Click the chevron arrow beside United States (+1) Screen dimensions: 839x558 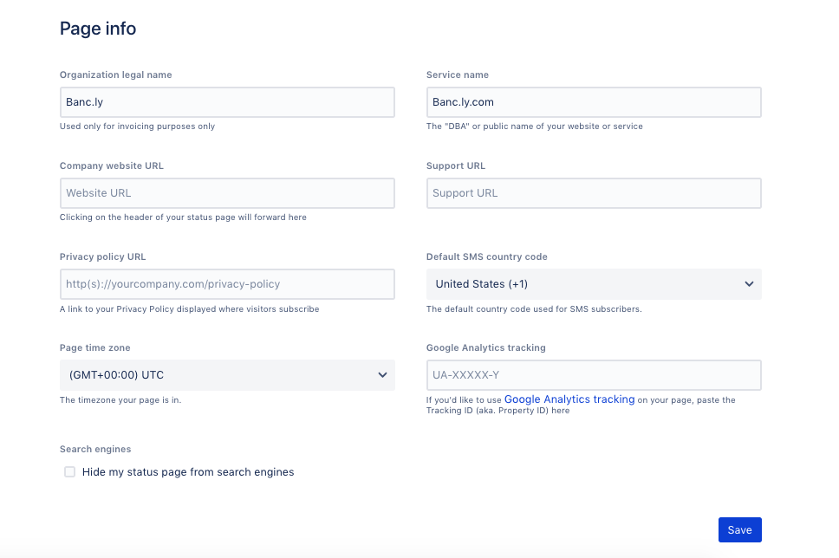749,284
